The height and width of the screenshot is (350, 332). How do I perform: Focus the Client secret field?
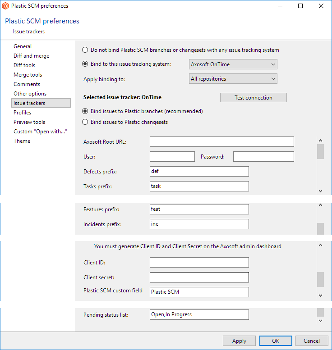pyautogui.click(x=199, y=277)
